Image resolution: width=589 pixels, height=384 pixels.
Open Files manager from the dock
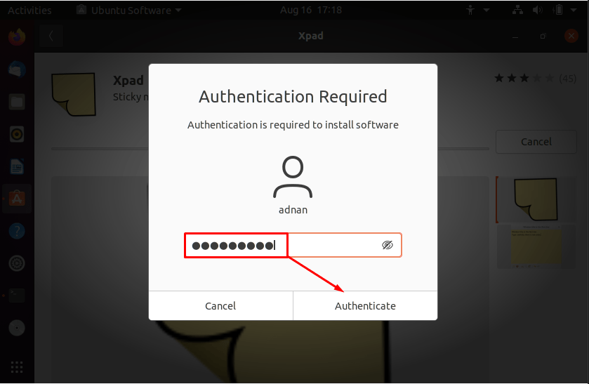point(17,102)
